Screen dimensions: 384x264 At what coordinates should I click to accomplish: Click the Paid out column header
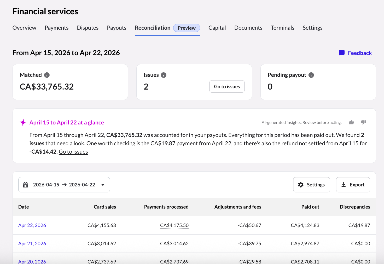click(x=310, y=207)
